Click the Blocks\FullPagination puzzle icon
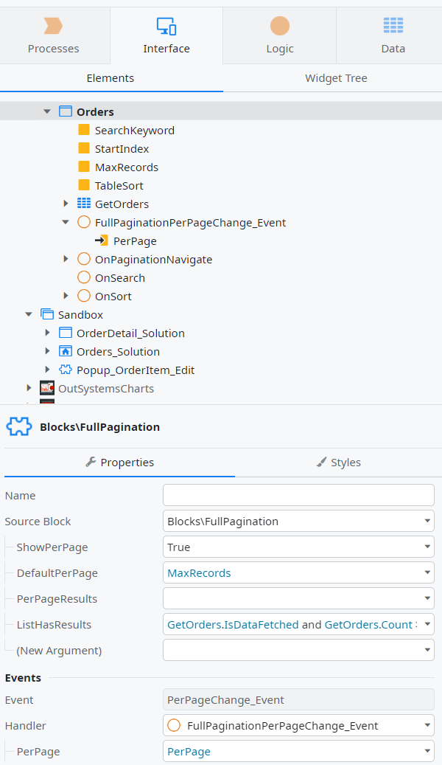 [18, 426]
